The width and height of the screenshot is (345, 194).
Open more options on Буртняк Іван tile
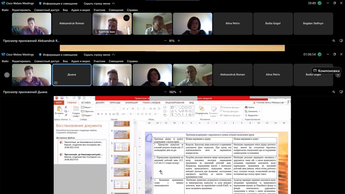click(x=126, y=18)
